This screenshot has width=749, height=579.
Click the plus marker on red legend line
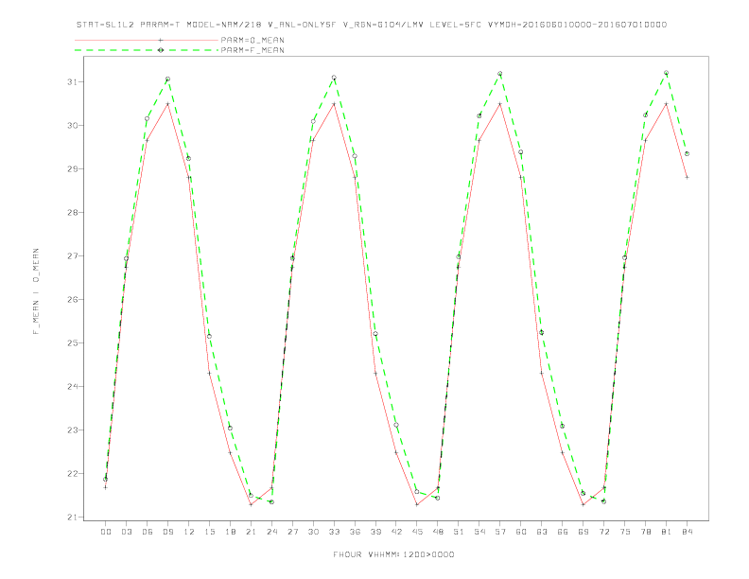pyautogui.click(x=161, y=40)
